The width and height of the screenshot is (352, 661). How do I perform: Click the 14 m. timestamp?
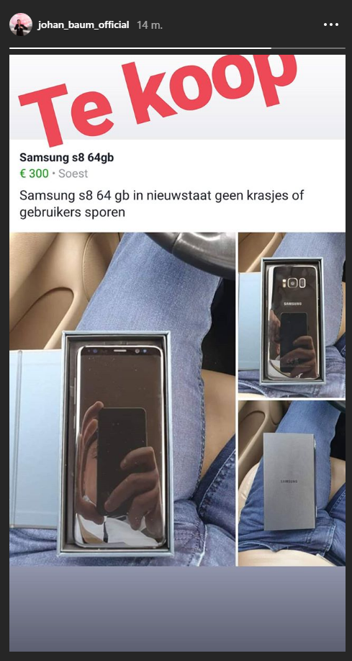point(149,25)
